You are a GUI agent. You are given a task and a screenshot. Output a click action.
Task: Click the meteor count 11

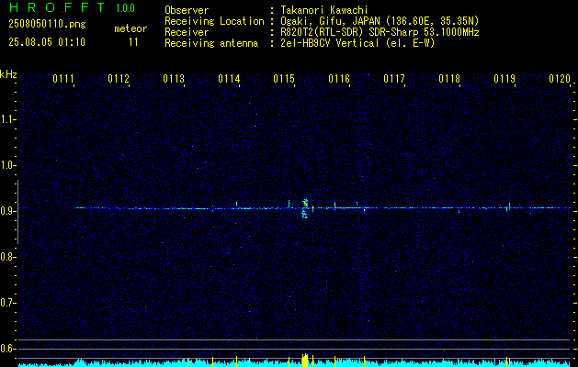[133, 42]
